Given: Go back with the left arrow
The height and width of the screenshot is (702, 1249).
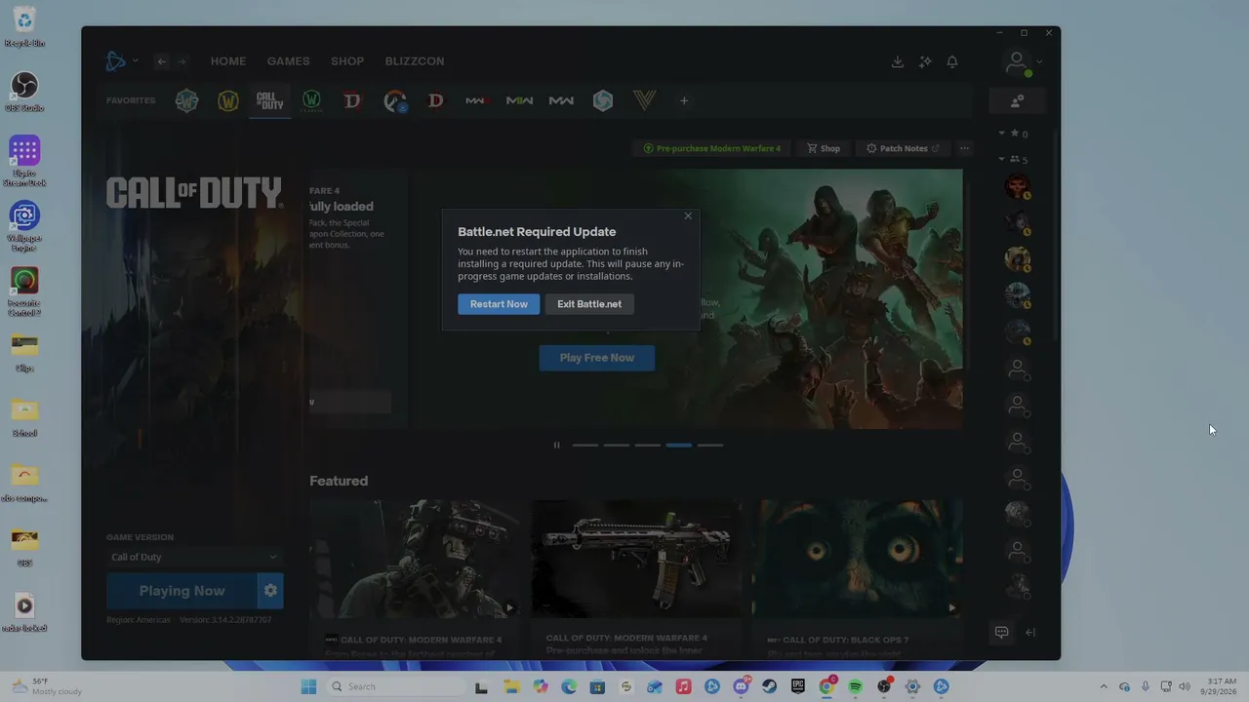Looking at the screenshot, I should click(162, 61).
